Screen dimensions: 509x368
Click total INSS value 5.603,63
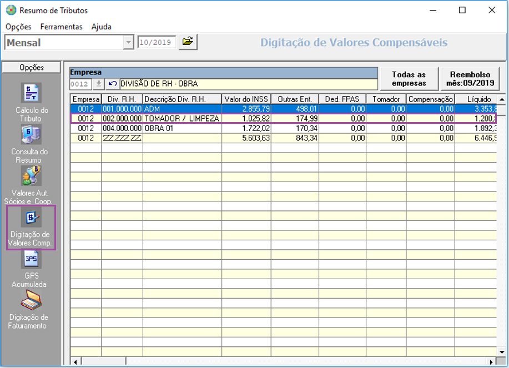246,138
